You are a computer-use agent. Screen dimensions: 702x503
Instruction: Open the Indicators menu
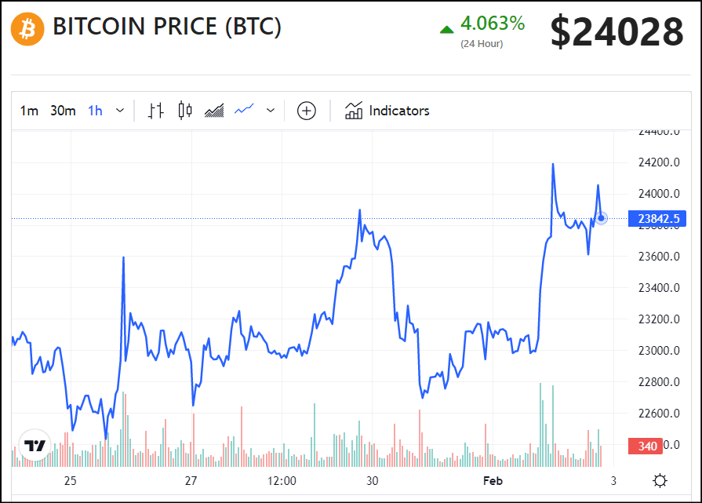pos(387,111)
